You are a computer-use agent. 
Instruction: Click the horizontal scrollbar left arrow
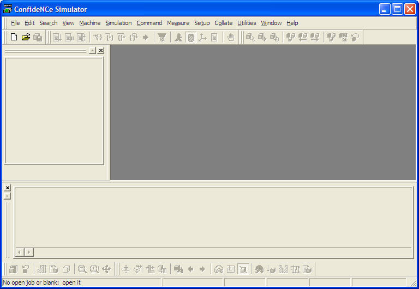(x=20, y=252)
